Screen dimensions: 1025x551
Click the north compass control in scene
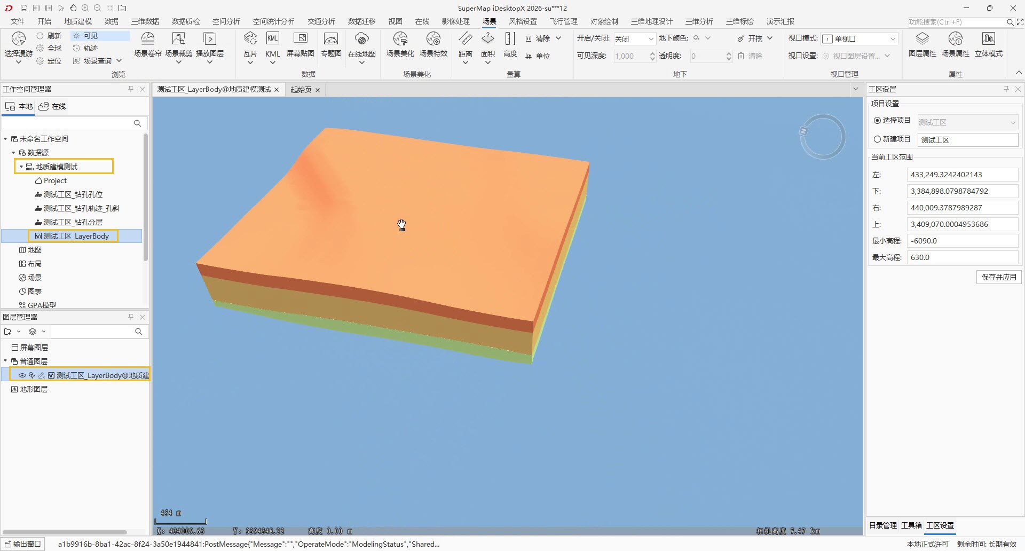click(822, 137)
